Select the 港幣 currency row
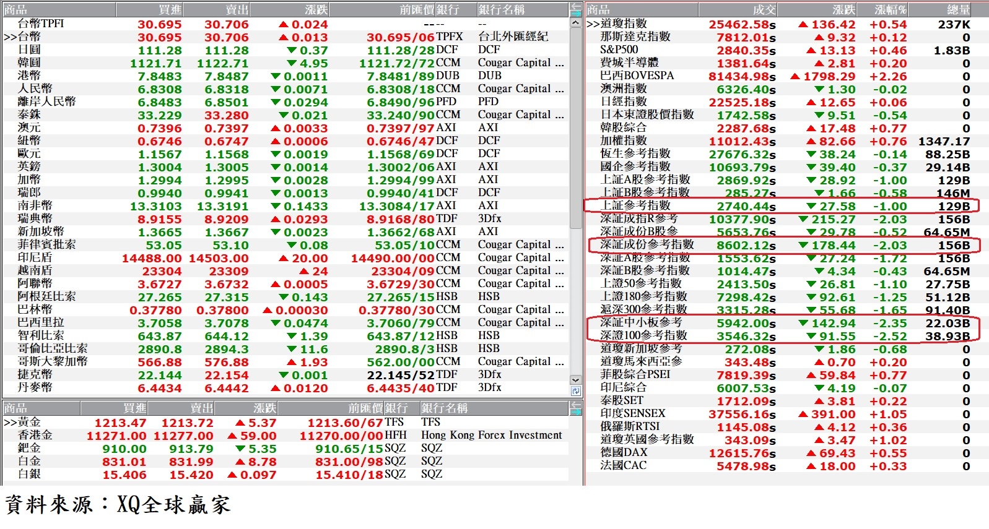This screenshot has height=529, width=989. coord(285,75)
